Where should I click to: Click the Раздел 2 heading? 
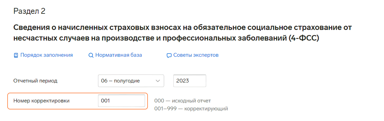29,11
